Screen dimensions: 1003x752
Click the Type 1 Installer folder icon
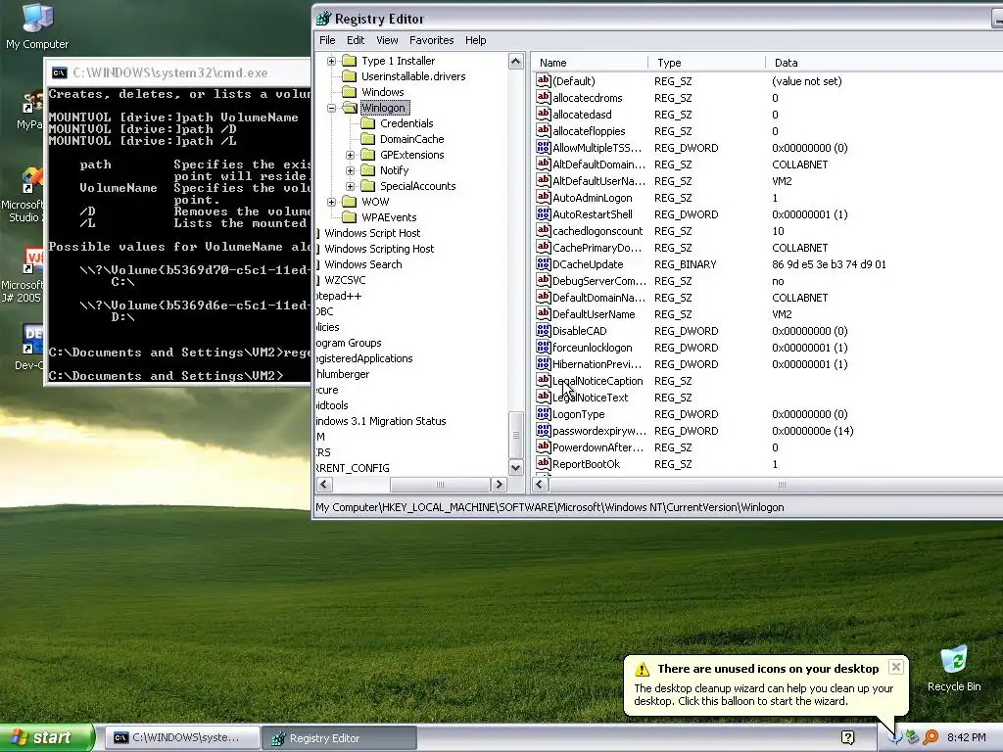(x=350, y=61)
